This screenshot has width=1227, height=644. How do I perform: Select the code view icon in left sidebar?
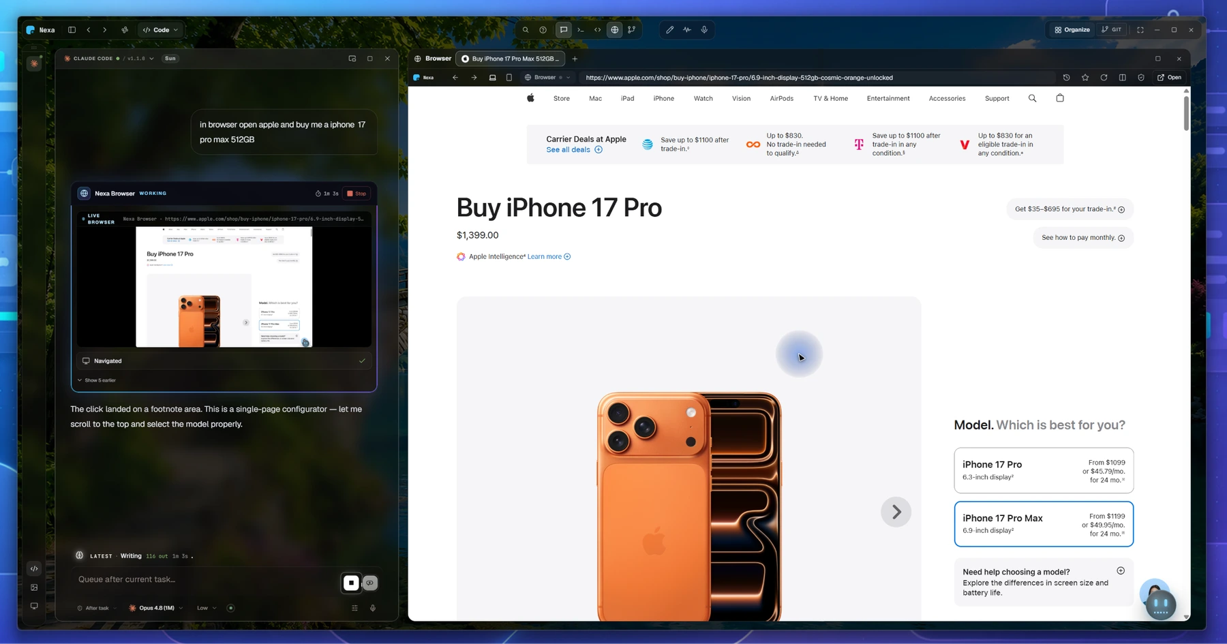pyautogui.click(x=34, y=568)
